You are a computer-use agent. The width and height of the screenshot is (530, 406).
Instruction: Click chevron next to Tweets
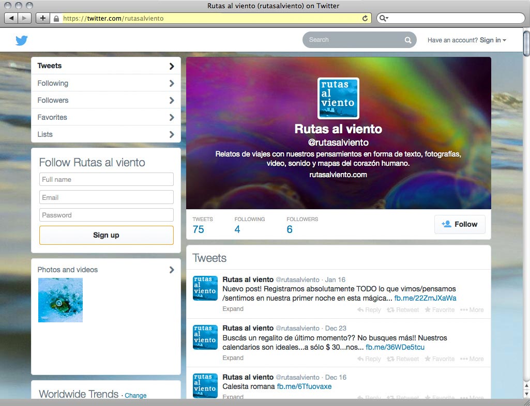tap(172, 66)
